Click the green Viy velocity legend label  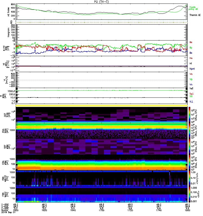coord(191,79)
